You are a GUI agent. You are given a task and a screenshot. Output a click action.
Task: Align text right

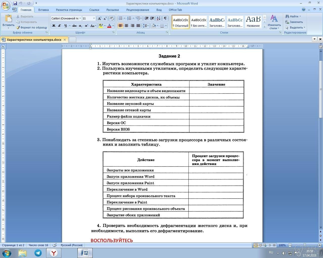pos(132,26)
